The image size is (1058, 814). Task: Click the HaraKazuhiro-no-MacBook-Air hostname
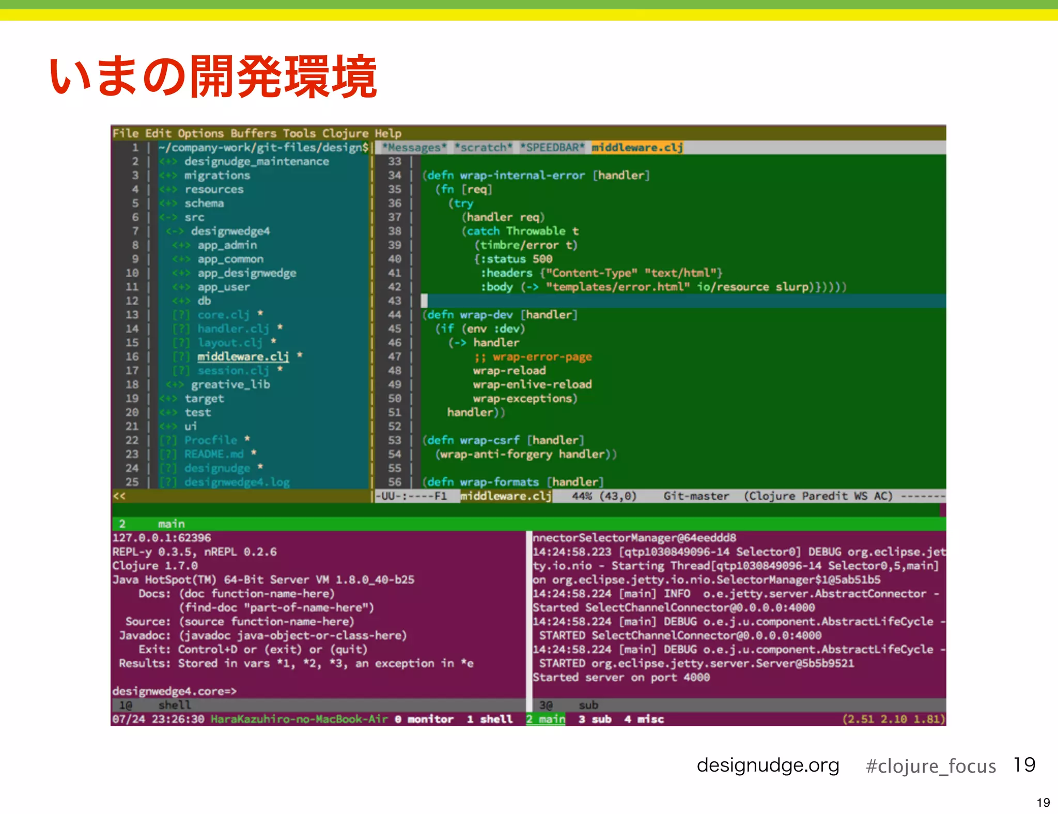(x=299, y=719)
